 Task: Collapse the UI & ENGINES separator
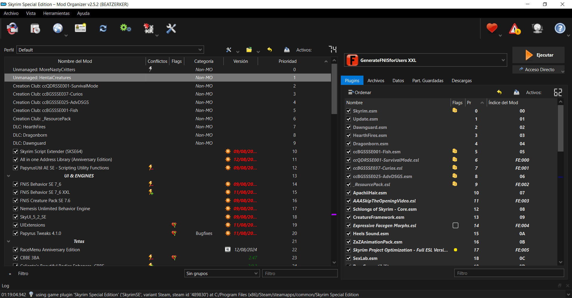click(x=8, y=176)
